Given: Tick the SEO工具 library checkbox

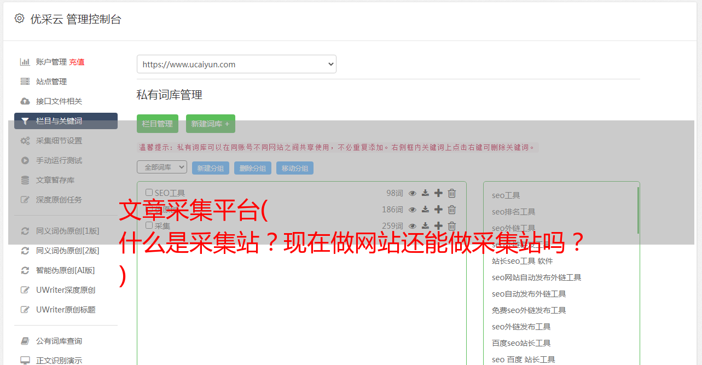Looking at the screenshot, I should click(149, 193).
